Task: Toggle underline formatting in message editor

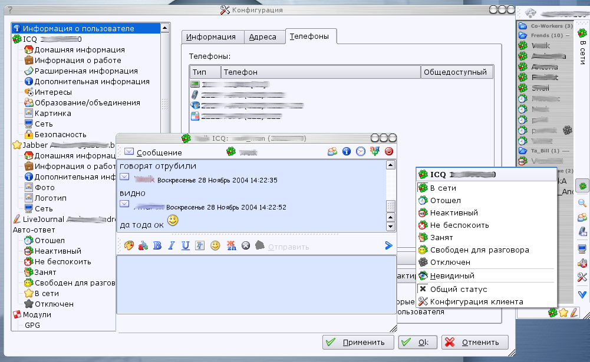Action: tap(186, 246)
